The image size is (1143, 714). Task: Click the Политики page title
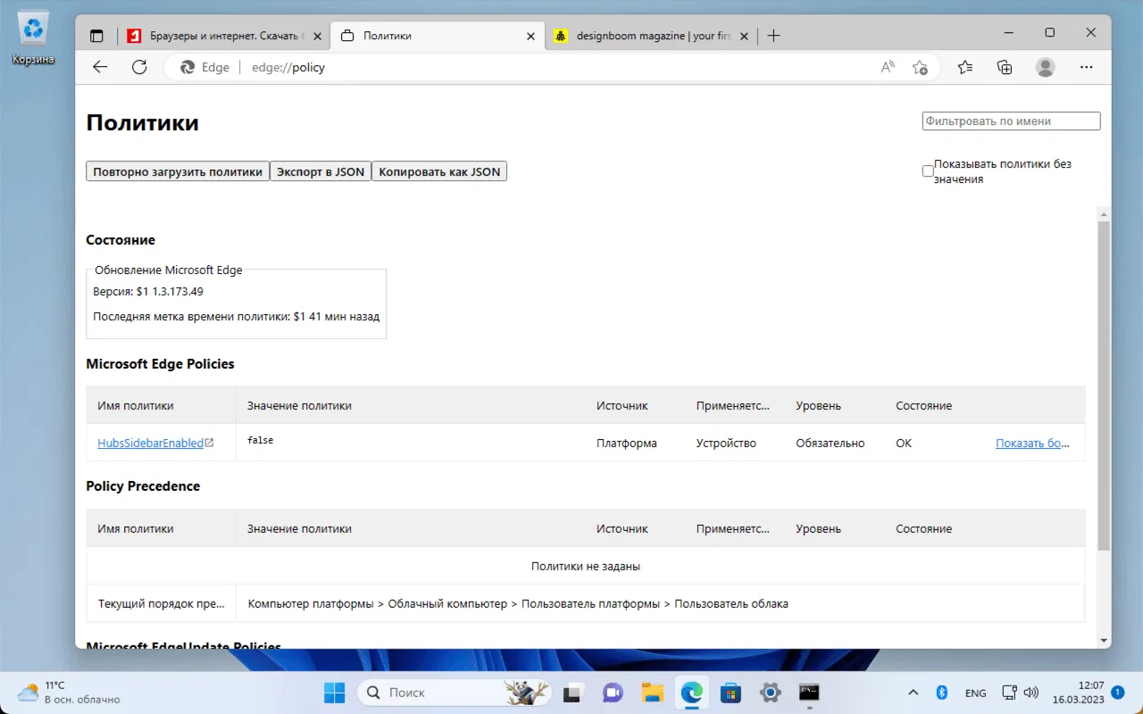click(x=142, y=123)
